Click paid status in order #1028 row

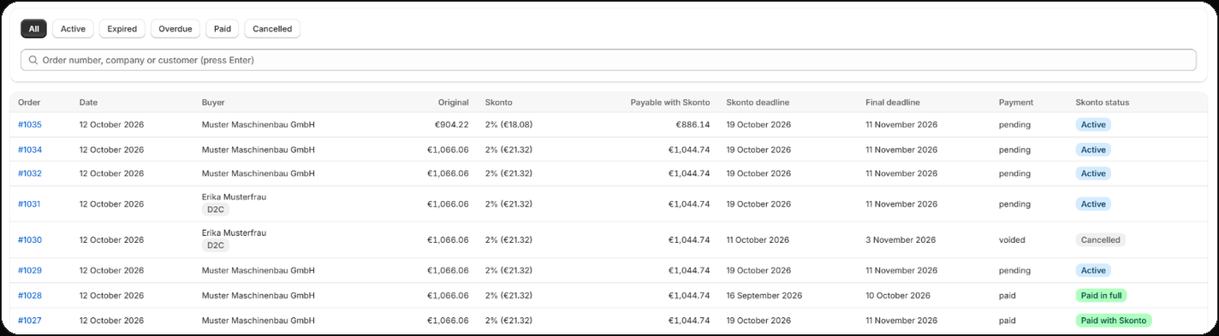coord(1008,296)
